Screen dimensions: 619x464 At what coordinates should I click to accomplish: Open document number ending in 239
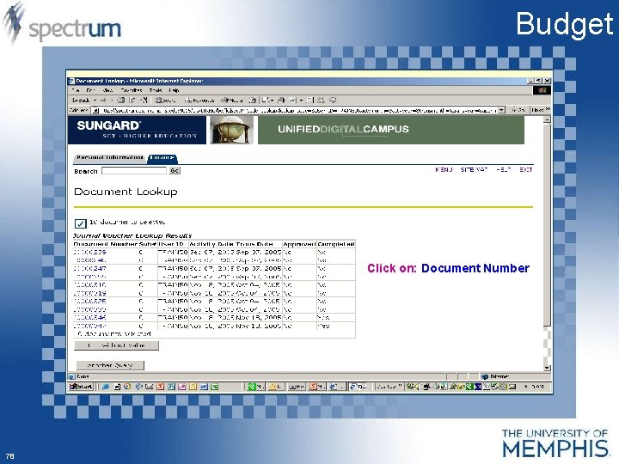pyautogui.click(x=89, y=252)
